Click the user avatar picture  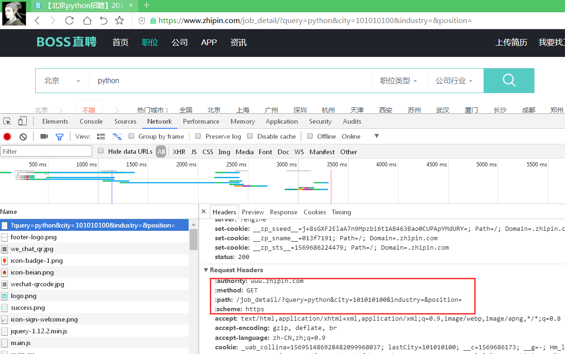(x=14, y=13)
